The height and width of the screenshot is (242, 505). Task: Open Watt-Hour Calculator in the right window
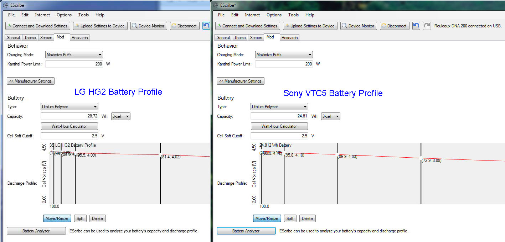[x=279, y=126]
